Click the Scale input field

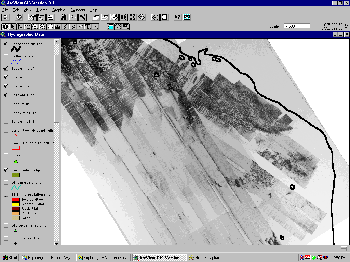click(297, 26)
